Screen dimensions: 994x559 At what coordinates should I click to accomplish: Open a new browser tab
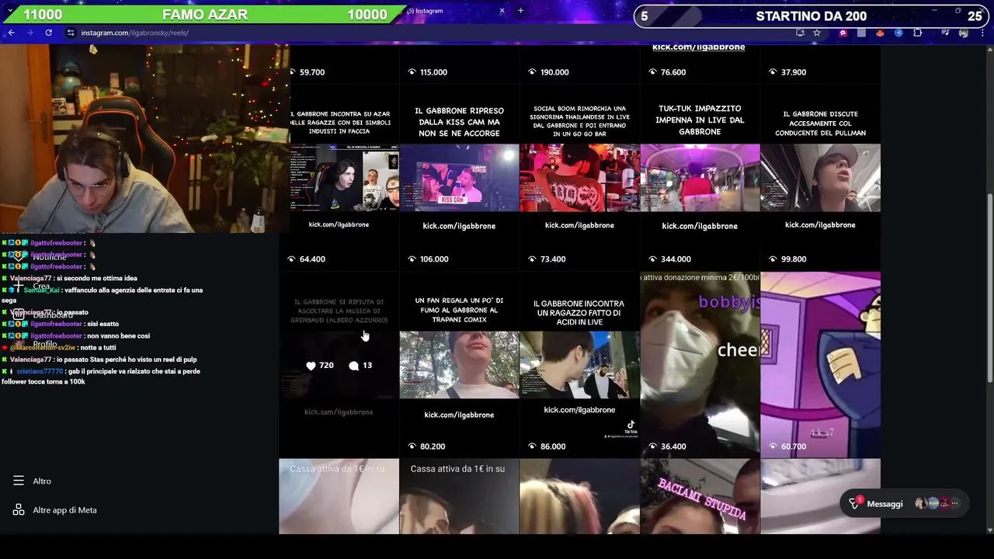[x=520, y=11]
